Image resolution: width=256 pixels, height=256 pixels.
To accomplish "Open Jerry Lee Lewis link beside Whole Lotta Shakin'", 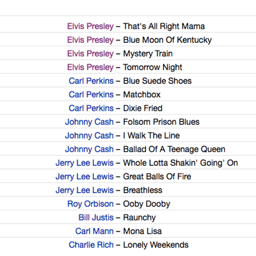I will click(85, 163).
